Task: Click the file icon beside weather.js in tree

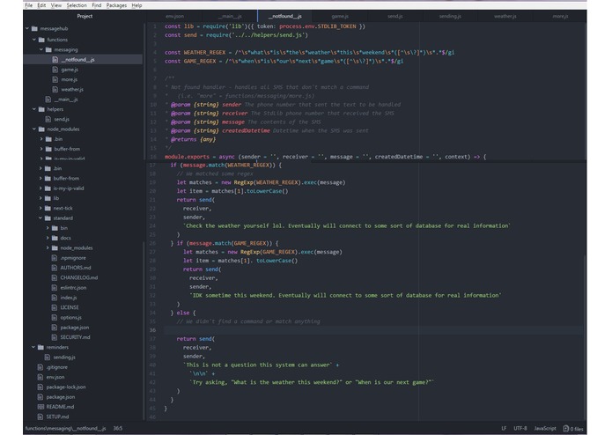Action: pos(55,89)
